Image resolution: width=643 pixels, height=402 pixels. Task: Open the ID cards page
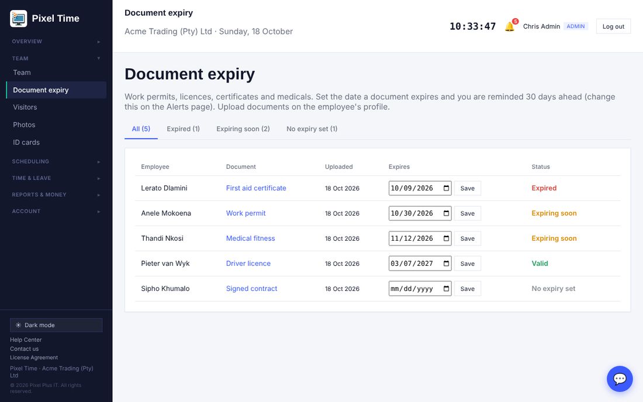56,142
